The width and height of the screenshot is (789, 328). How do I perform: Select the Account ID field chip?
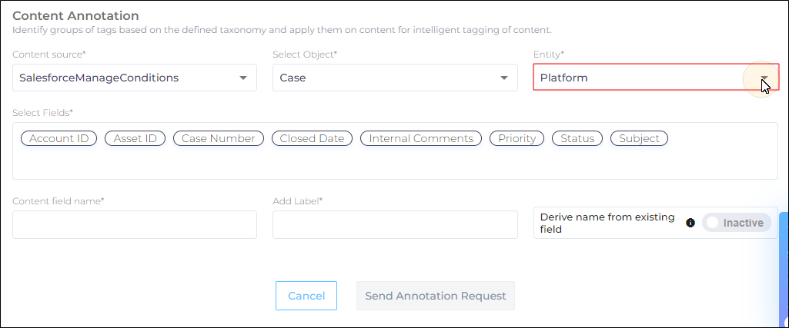tap(59, 138)
